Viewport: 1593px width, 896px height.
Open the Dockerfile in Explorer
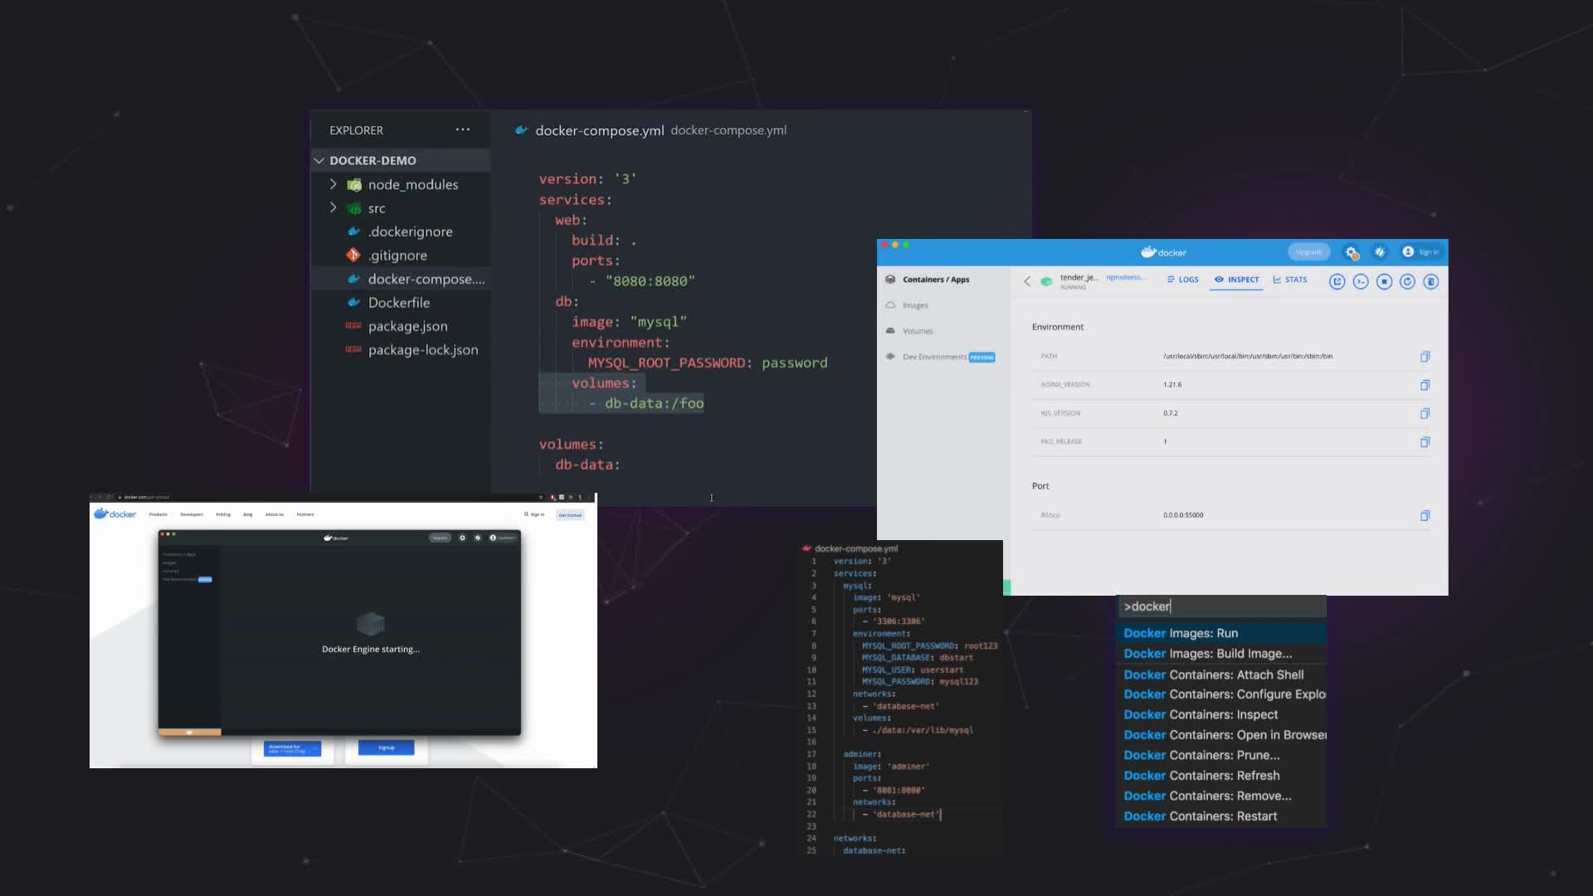coord(399,303)
